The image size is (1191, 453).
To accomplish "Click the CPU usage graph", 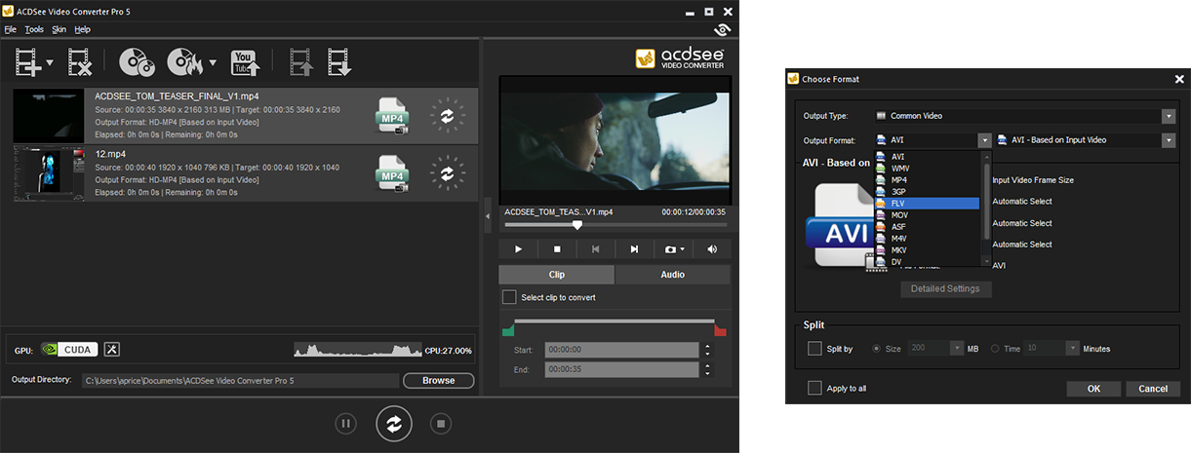I will click(357, 349).
